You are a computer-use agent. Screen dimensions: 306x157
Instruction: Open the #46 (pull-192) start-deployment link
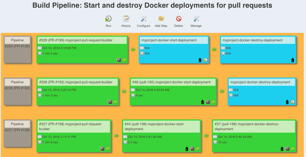(171, 82)
